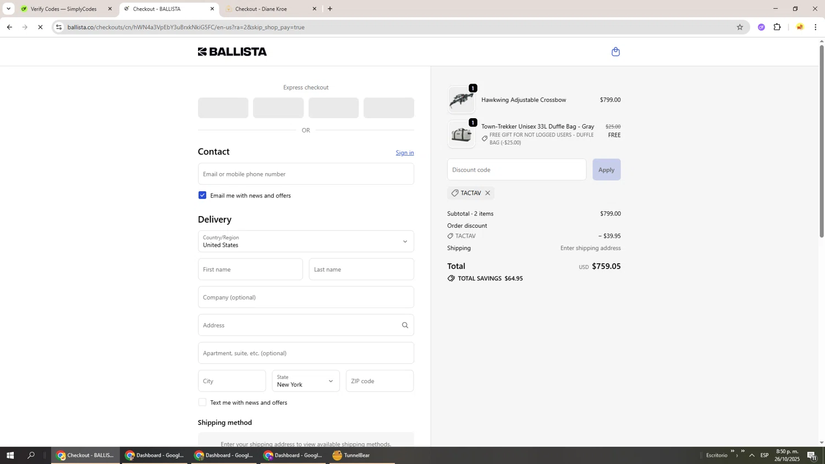Image resolution: width=825 pixels, height=464 pixels.
Task: Remove the TACTAV discount code
Action: point(487,193)
